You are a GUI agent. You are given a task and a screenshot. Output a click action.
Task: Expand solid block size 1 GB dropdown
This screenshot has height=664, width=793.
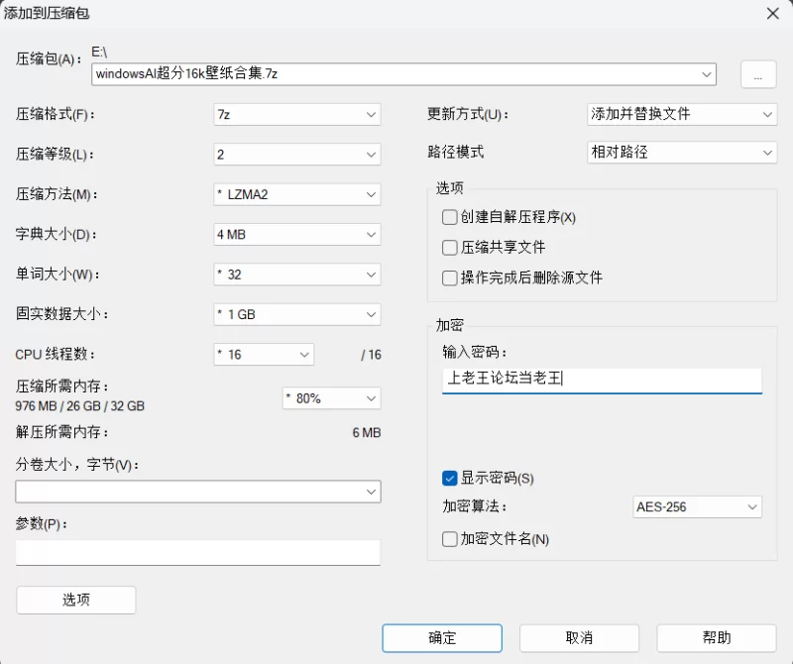point(296,314)
